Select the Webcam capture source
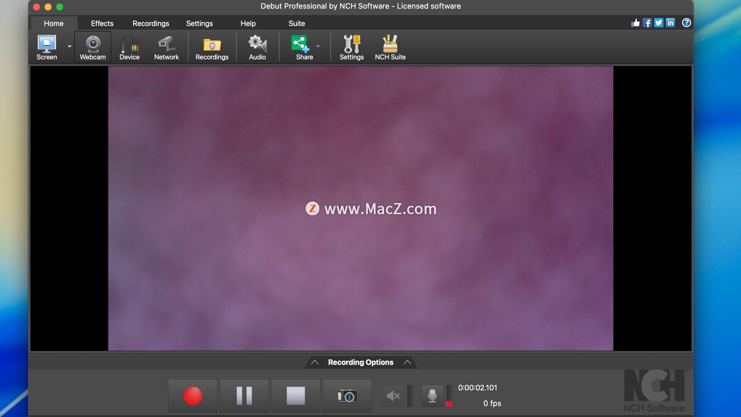The height and width of the screenshot is (417, 741). (93, 47)
